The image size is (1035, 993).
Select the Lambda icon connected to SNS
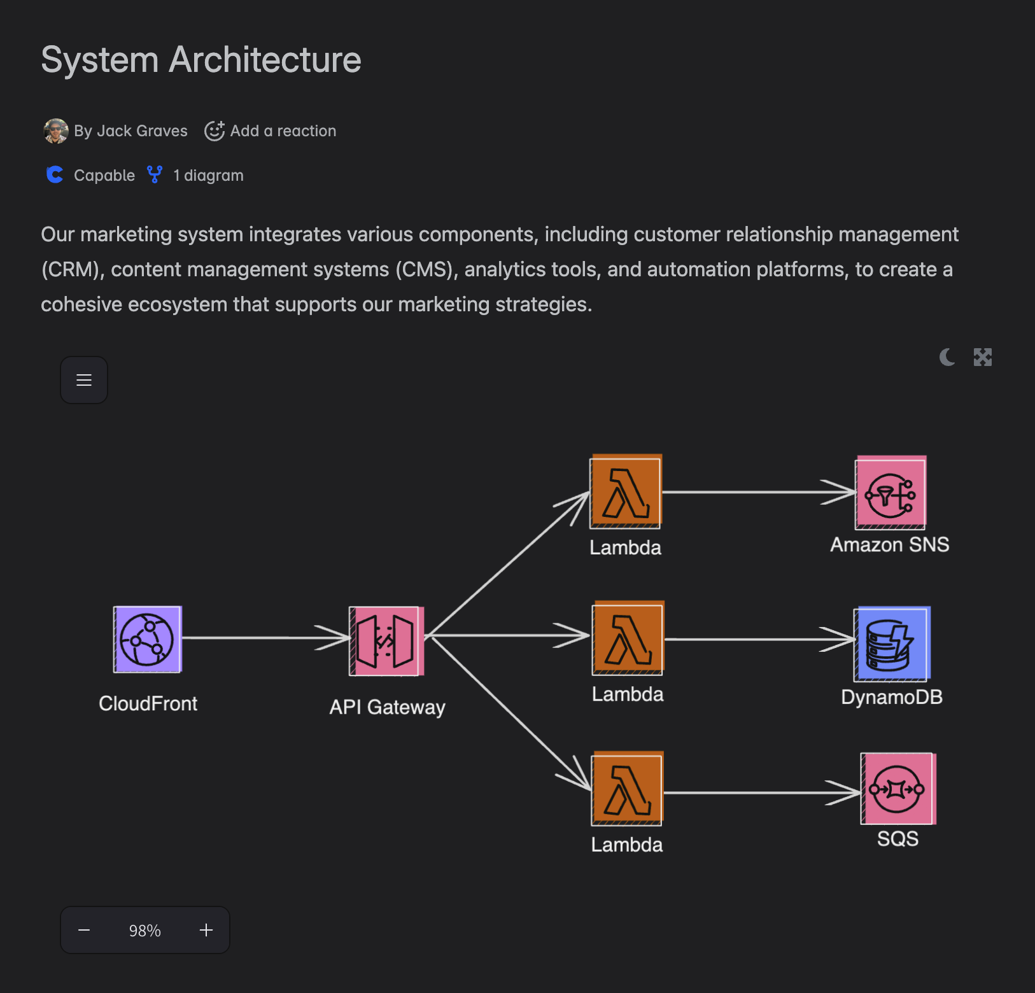(626, 491)
